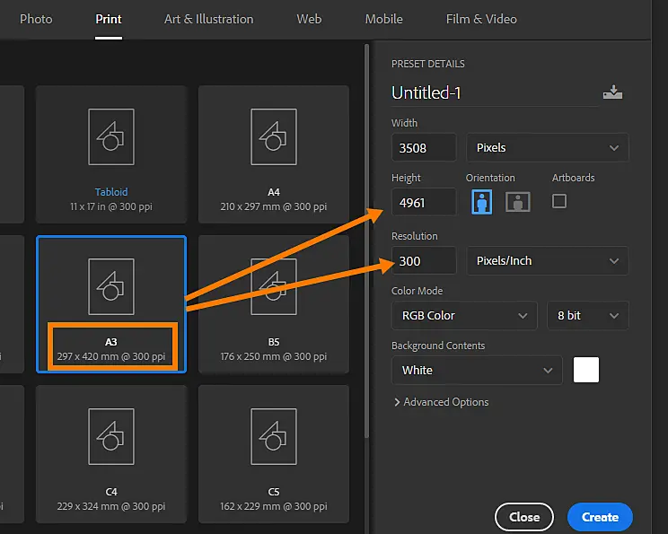Open the White background contents dropdown
Screen dimensions: 668x534
coord(477,370)
